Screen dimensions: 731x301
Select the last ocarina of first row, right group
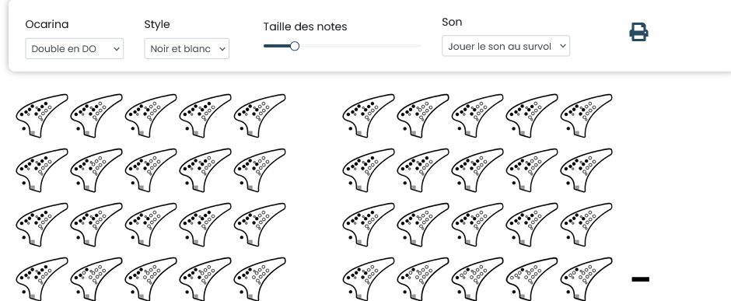(586, 116)
